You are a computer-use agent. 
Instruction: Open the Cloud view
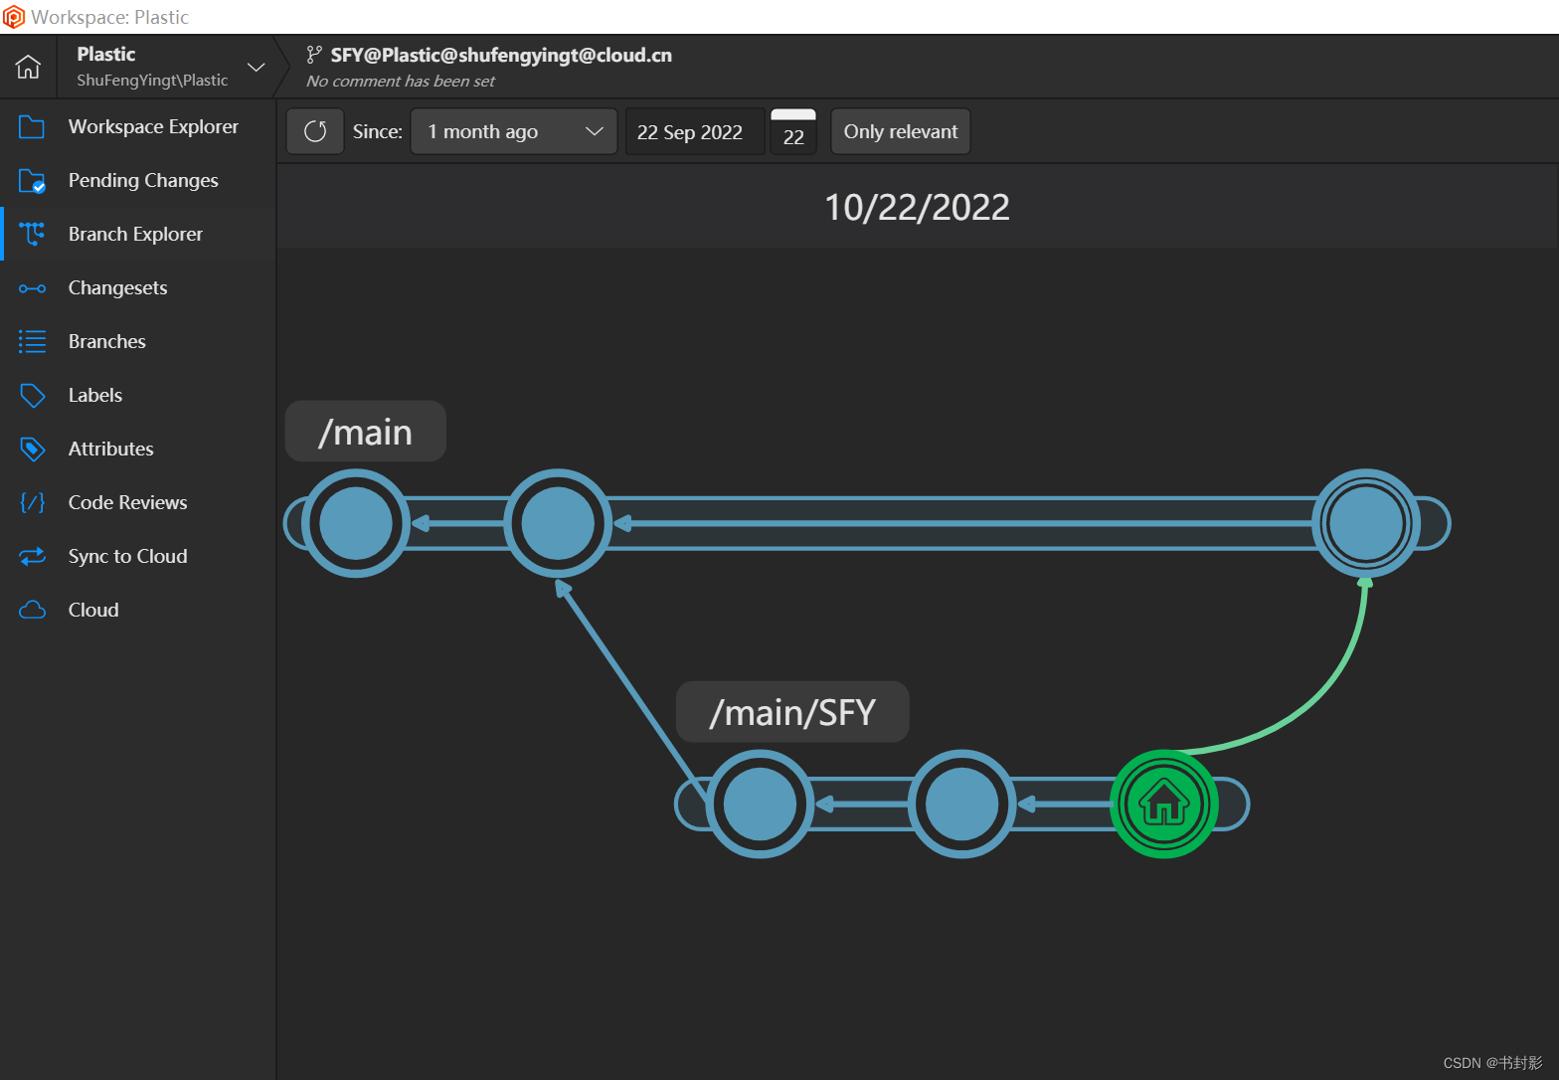[x=93, y=610]
